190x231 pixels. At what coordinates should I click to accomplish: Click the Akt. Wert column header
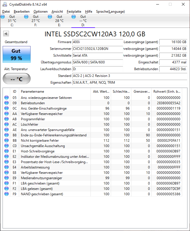(101, 92)
